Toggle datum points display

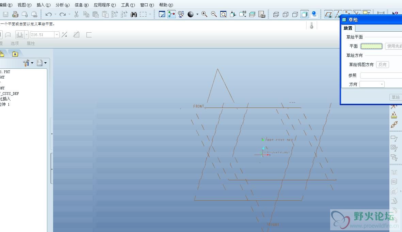coord(348,13)
